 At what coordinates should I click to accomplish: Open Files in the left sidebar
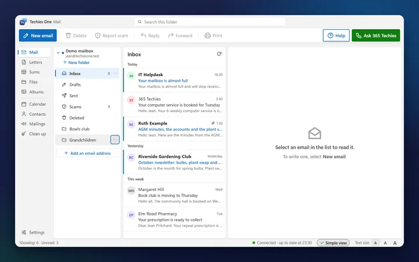34,82
